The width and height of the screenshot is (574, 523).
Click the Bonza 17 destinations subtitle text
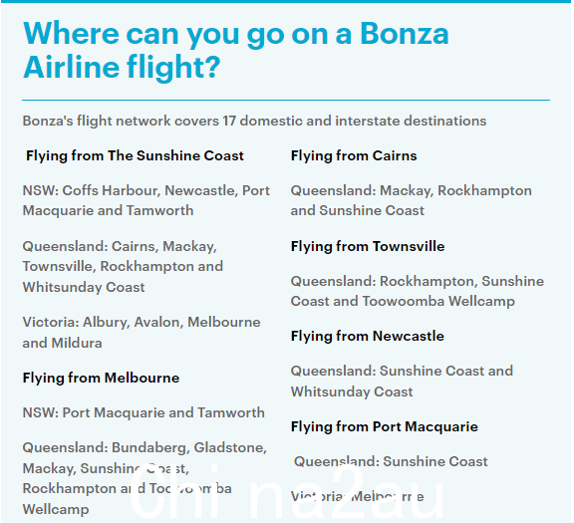click(254, 121)
